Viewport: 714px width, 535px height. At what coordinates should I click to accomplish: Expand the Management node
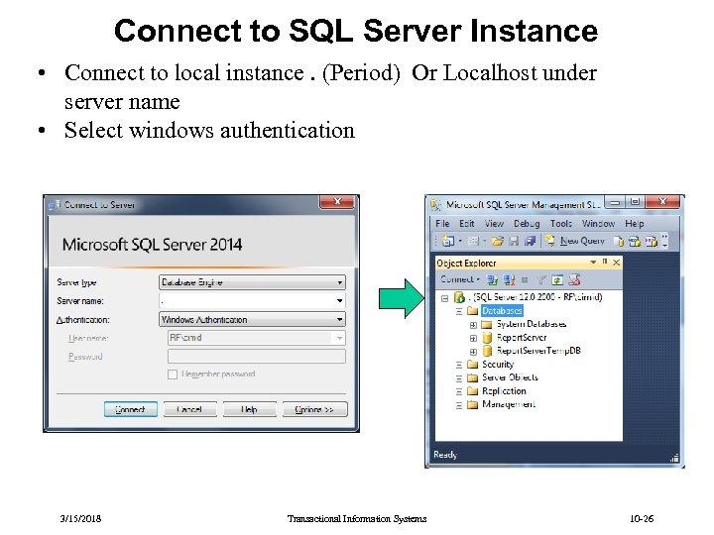click(459, 405)
